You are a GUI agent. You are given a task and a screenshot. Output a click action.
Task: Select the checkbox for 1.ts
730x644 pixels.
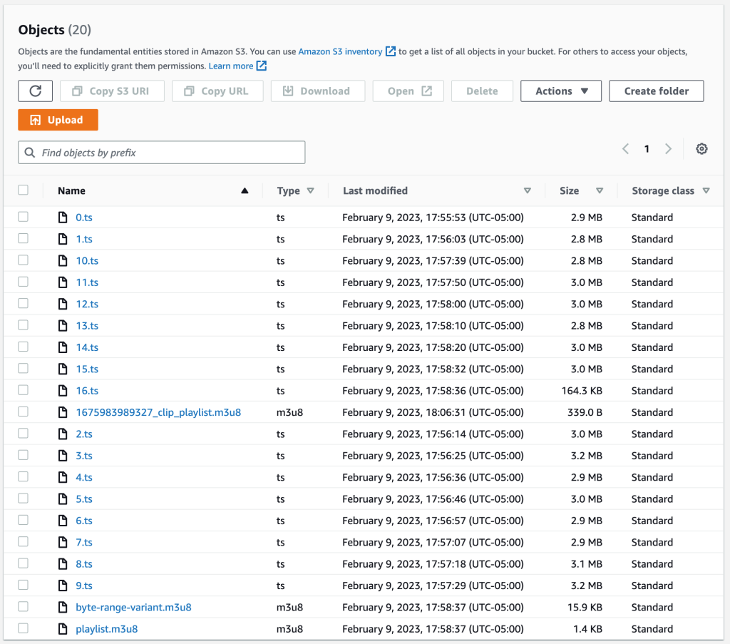point(24,238)
